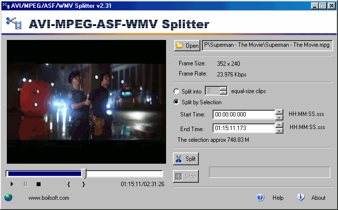Screen dimensions: 338x210
Task: Click inside the End Time field
Action: click(243, 128)
